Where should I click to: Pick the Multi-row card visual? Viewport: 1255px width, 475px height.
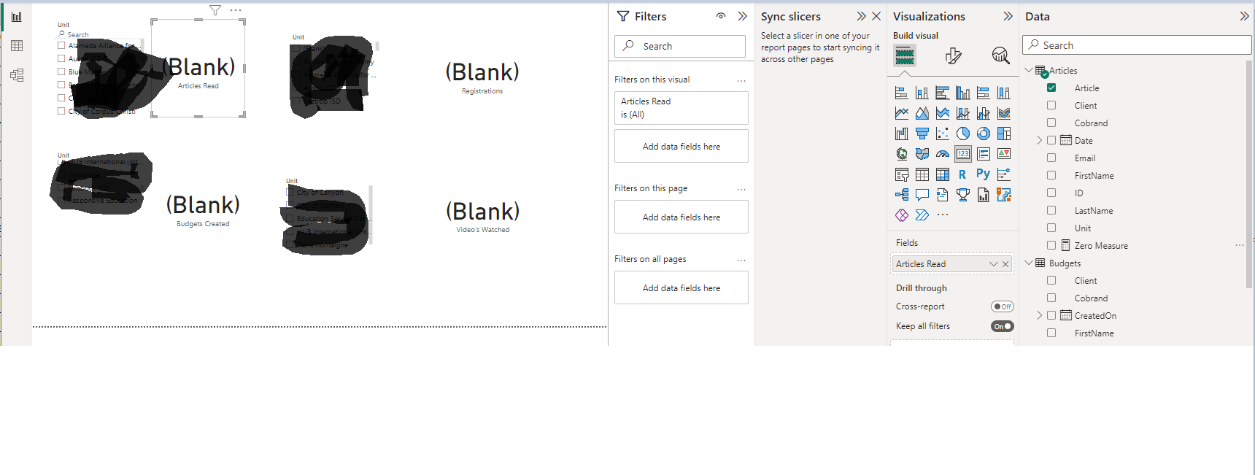984,154
